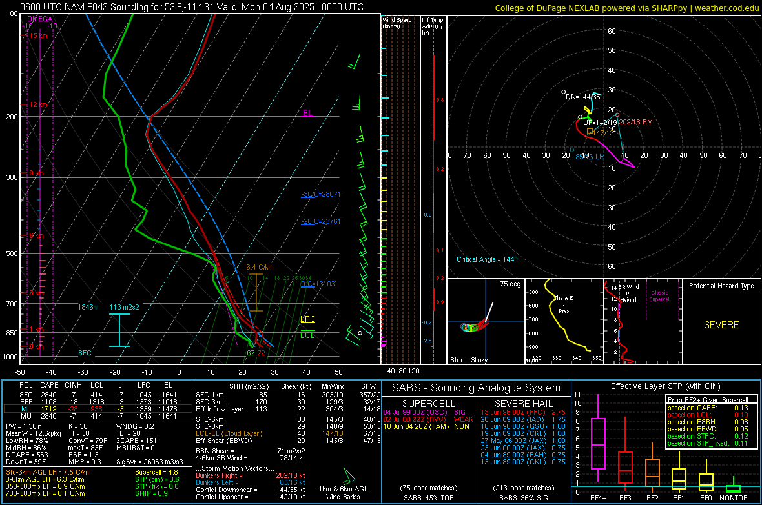Viewport: 762px width, 505px height.
Task: Click the "OMEGA" label on the Skew-T
Action: 40,19
